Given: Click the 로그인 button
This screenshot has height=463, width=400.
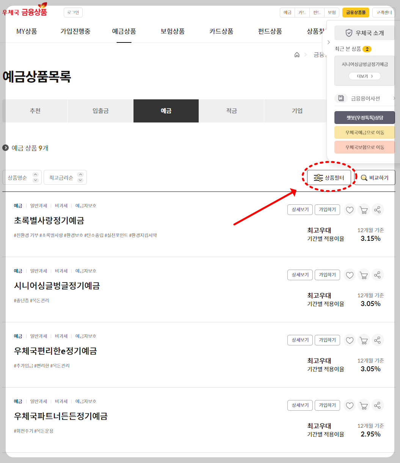Looking at the screenshot, I should click(x=73, y=13).
